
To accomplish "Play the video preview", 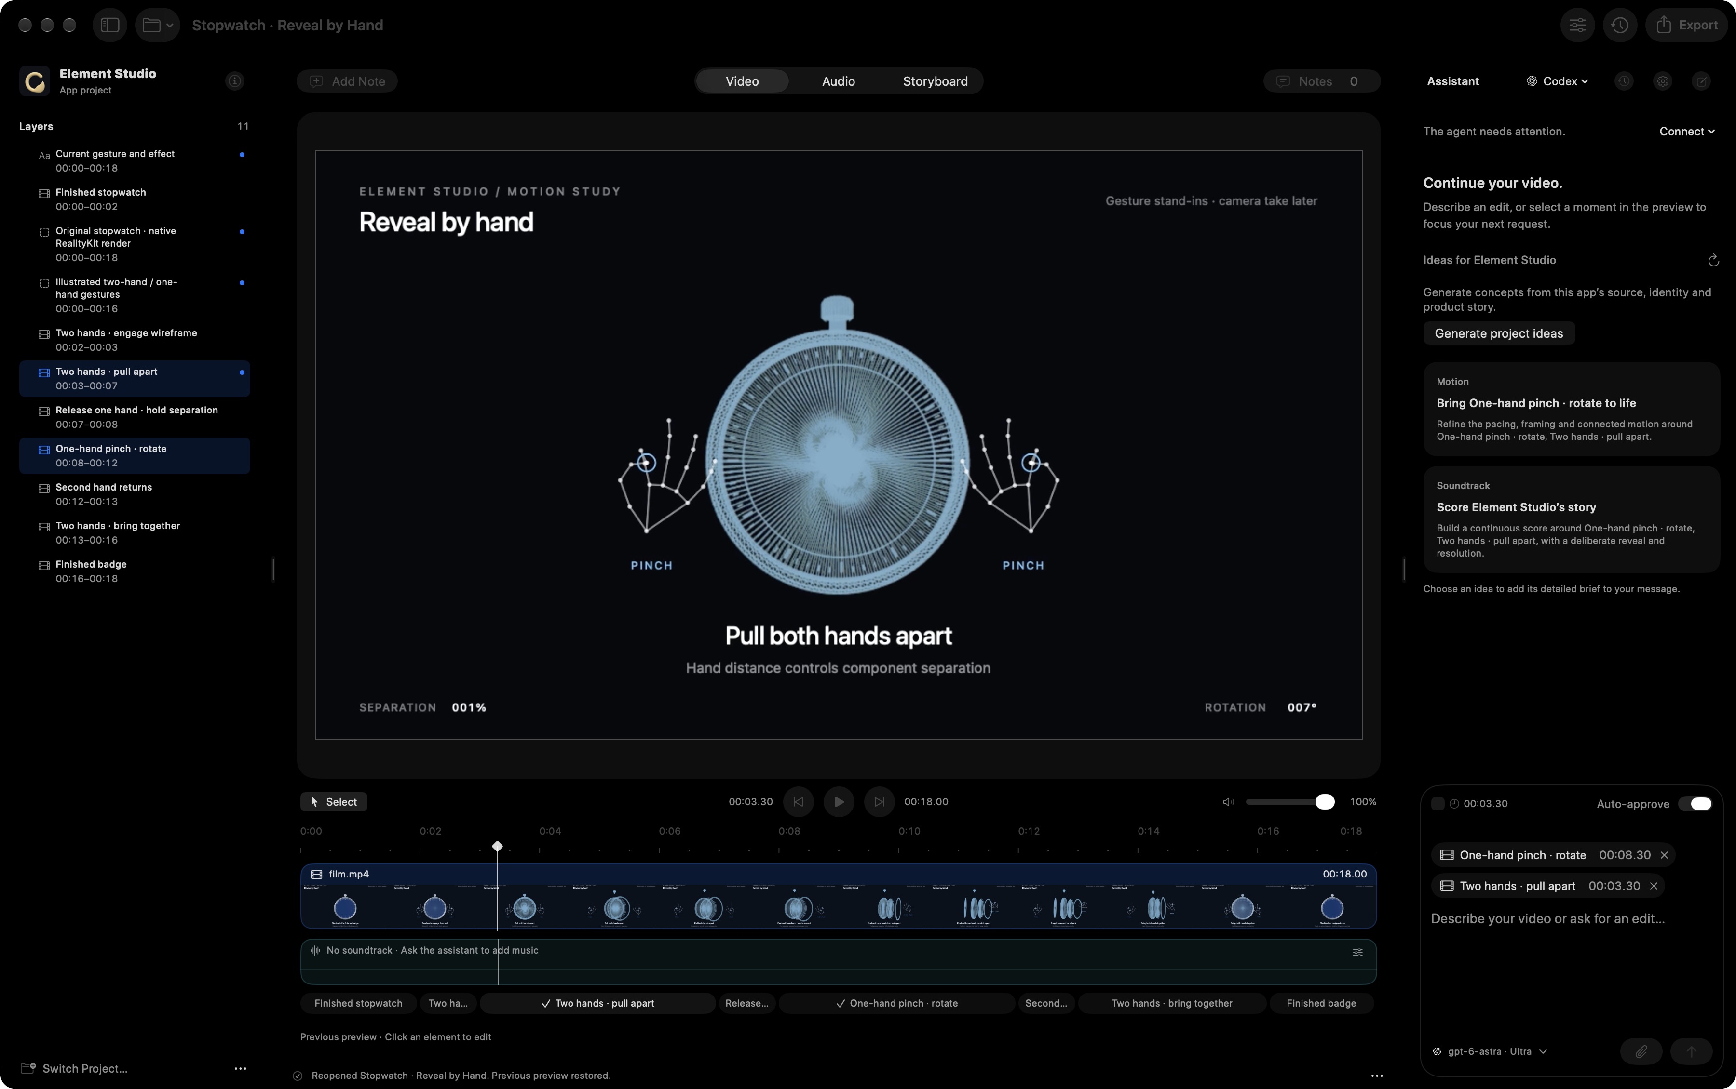I will coord(838,802).
